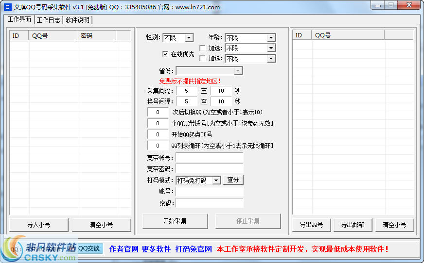Screen dimensions: 424x263
Task: Click the app icon in title bar
Action: pyautogui.click(x=8, y=7)
